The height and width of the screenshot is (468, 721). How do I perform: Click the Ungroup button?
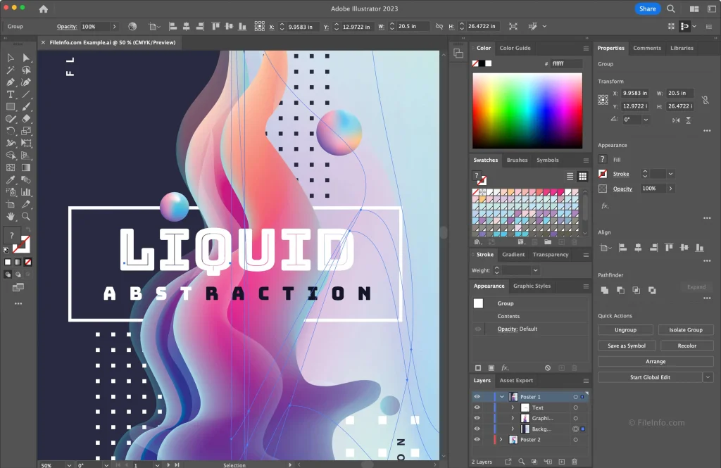625,330
